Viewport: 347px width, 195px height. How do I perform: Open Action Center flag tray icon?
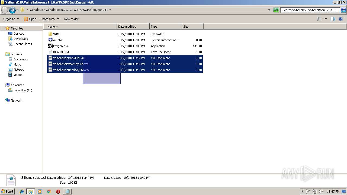[308, 191]
